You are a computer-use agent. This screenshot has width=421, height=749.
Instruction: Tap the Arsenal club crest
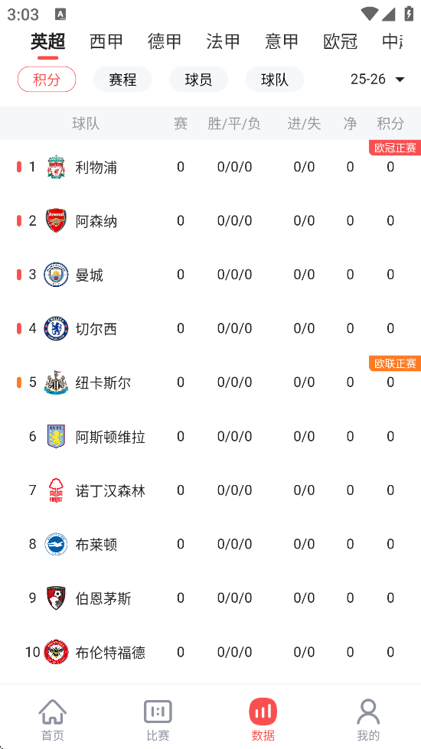point(56,220)
